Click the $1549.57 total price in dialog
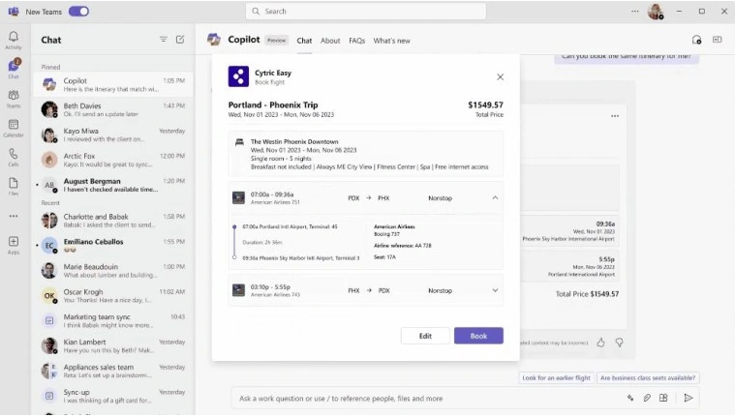The width and height of the screenshot is (735, 418). click(x=485, y=104)
